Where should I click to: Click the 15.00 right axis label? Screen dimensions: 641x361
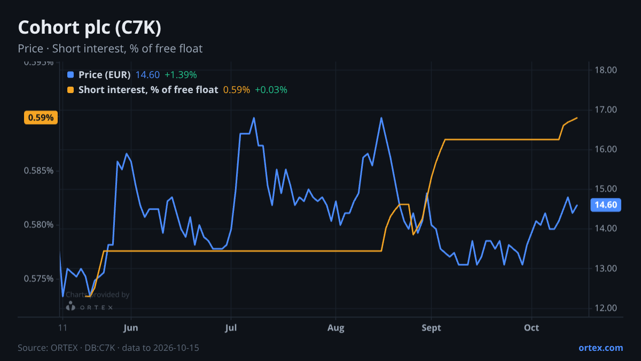click(606, 189)
